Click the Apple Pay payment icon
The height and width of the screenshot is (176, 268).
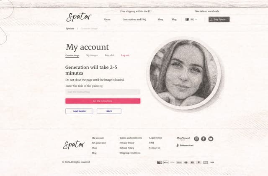click(166, 162)
